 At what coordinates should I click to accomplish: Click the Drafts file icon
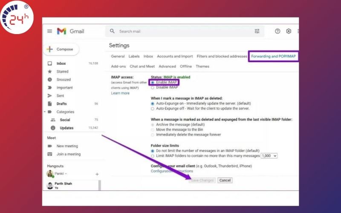pos(50,104)
